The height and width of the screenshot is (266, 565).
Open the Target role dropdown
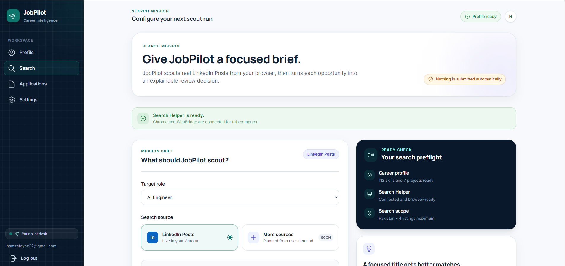(240, 197)
